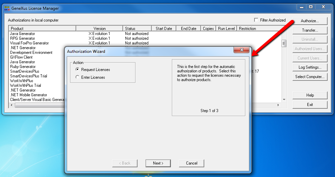The height and width of the screenshot is (177, 335).
Task: Open Log Settings
Action: pyautogui.click(x=310, y=67)
